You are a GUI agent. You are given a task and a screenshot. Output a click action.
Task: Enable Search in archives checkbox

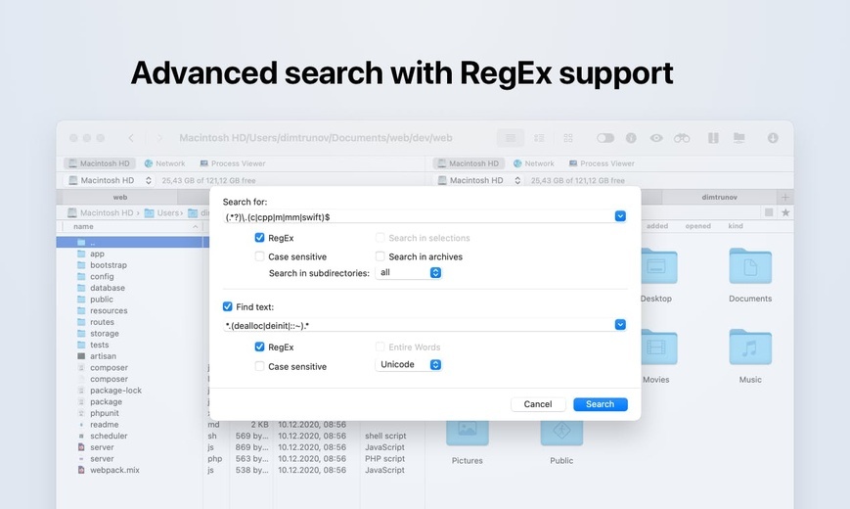coord(380,256)
